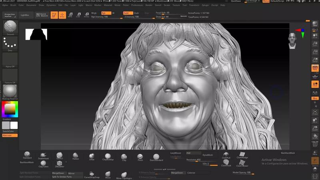
Task: Activate the Flatten brush
Action: tap(76, 156)
